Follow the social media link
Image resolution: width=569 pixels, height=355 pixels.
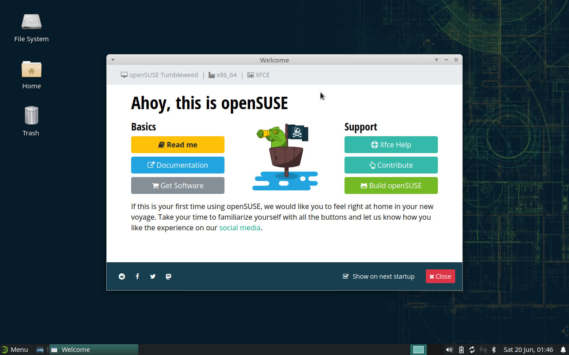(240, 228)
